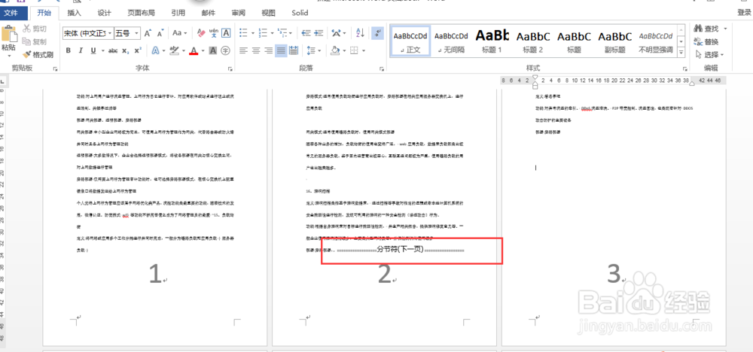Switch to the Review (审阅) tab

click(x=238, y=13)
